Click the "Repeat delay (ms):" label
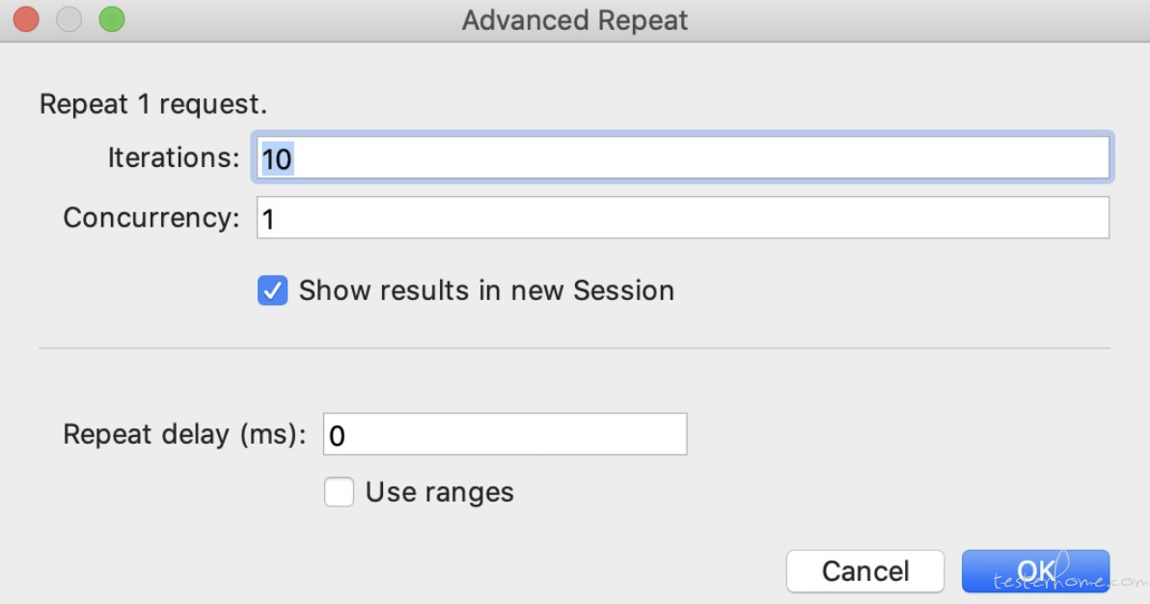This screenshot has width=1150, height=604. (x=184, y=434)
